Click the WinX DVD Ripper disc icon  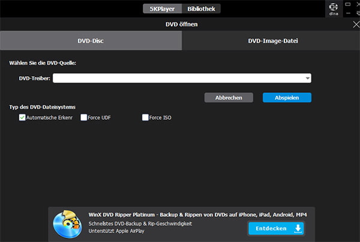(67, 224)
